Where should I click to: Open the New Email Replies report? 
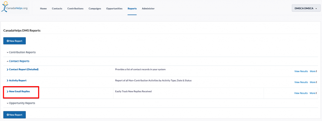[19, 92]
